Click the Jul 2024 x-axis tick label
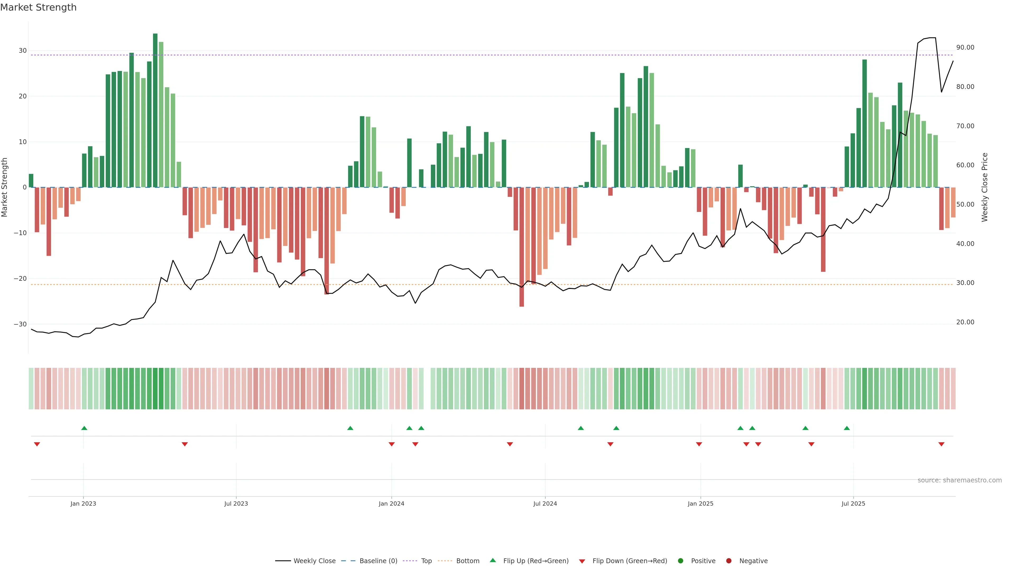Screen dimensions: 1015x570 point(545,503)
